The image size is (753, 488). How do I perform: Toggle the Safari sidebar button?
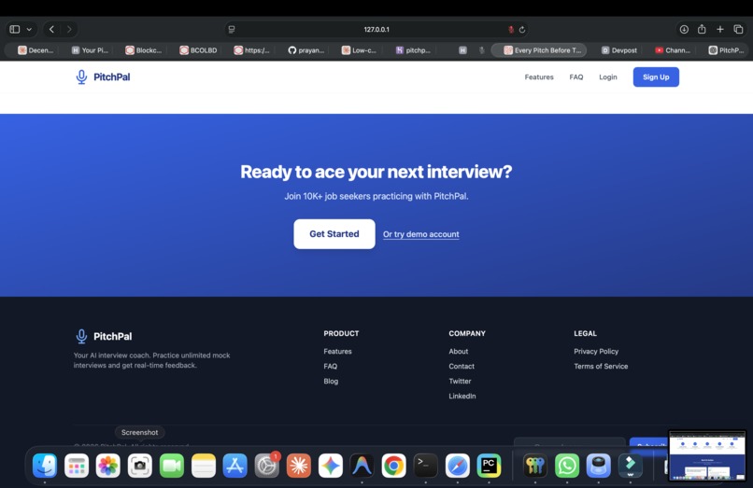click(x=15, y=29)
